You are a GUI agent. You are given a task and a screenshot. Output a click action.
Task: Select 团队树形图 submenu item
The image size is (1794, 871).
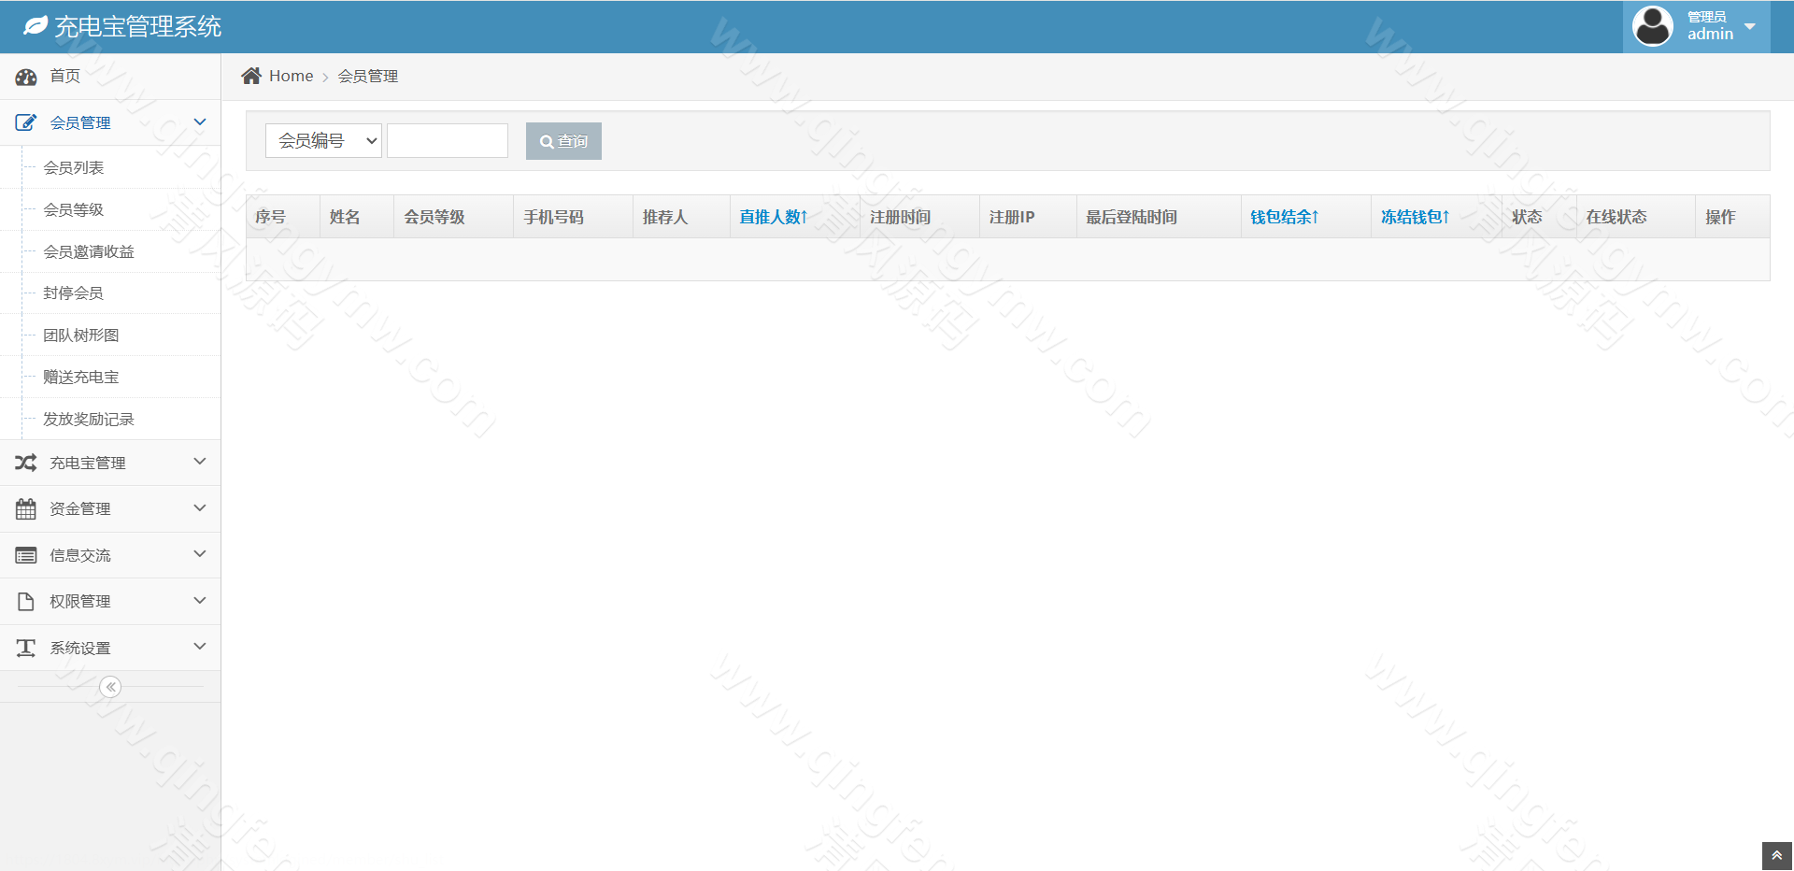click(x=81, y=336)
